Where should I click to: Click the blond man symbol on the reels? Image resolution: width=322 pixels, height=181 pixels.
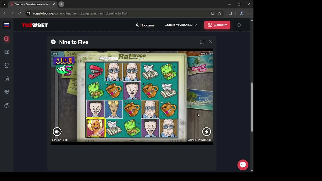click(113, 109)
